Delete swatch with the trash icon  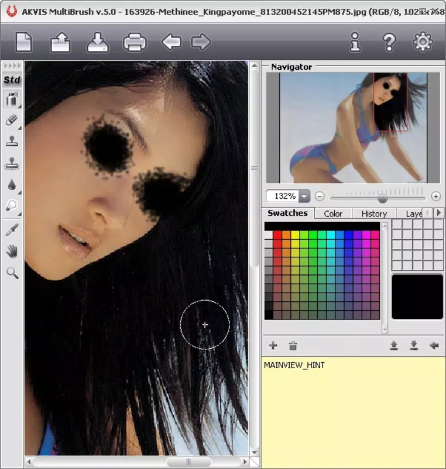click(293, 346)
